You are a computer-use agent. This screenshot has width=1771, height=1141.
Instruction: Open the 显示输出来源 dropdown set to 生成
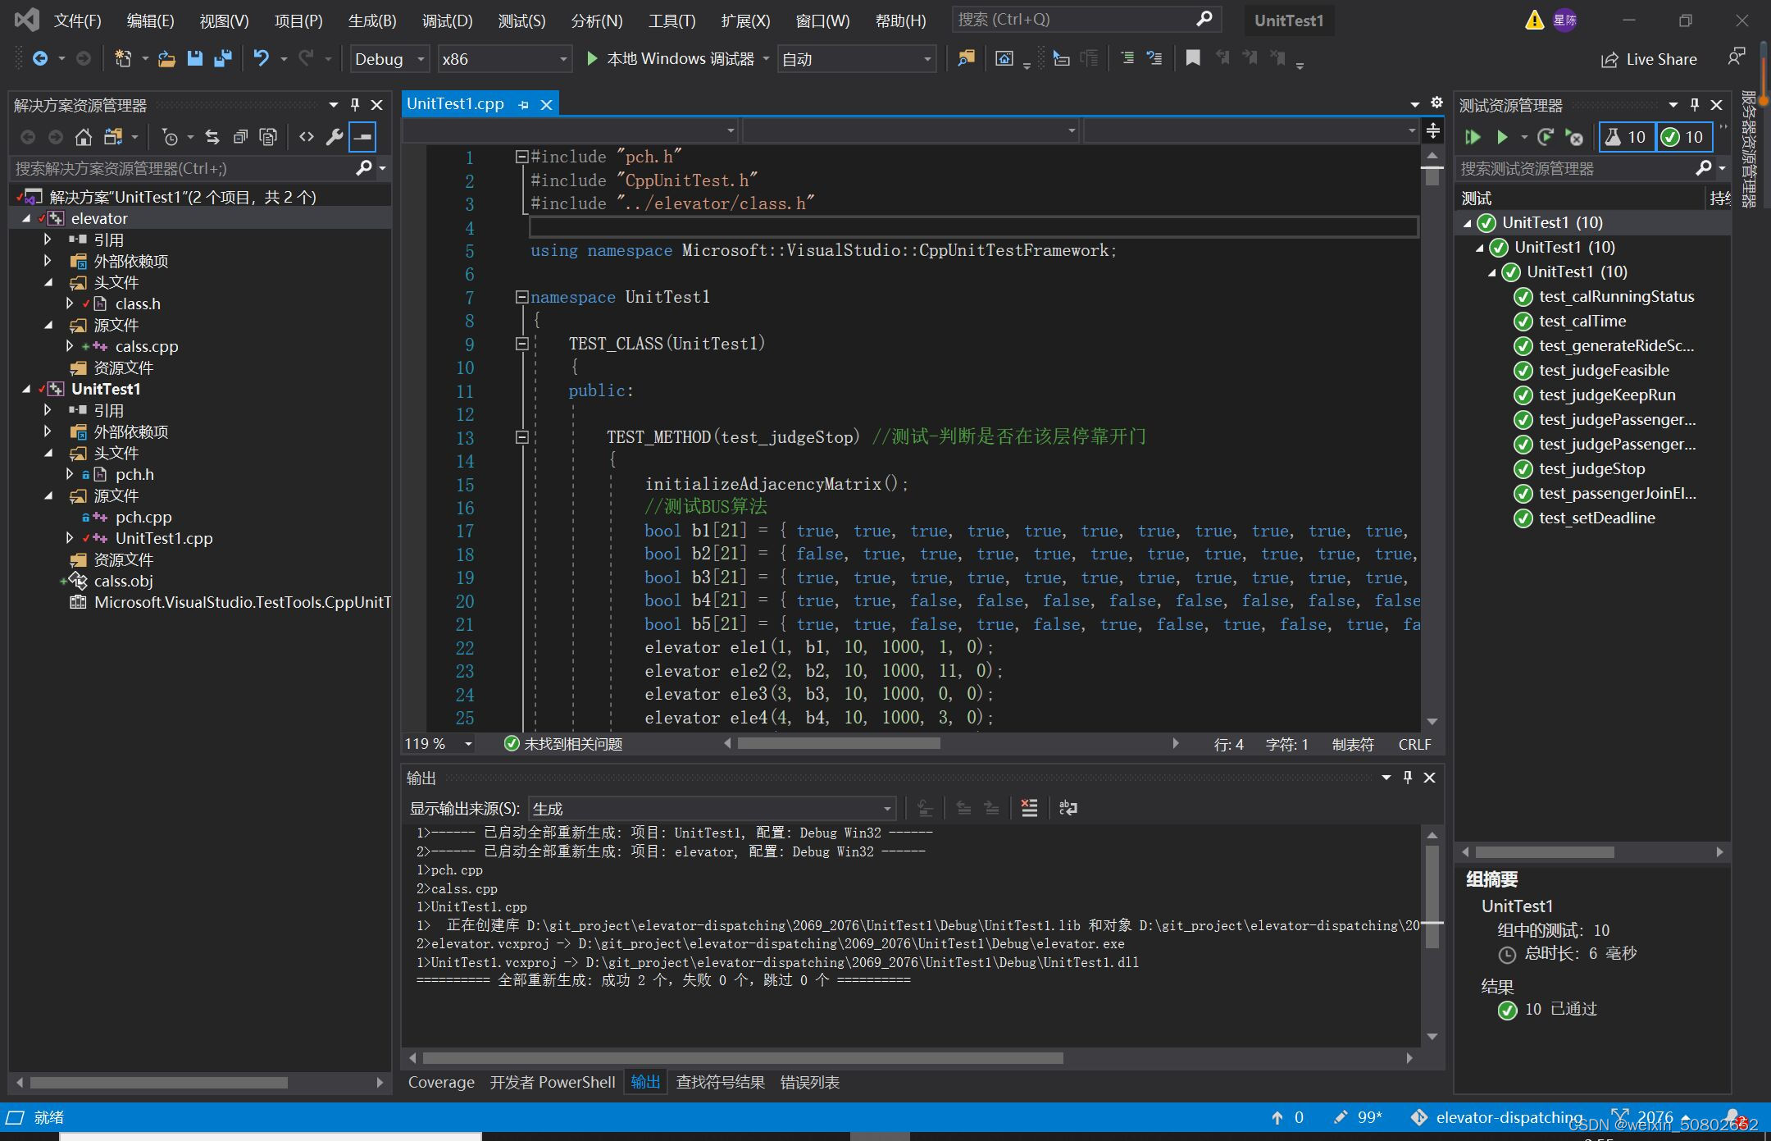click(712, 809)
